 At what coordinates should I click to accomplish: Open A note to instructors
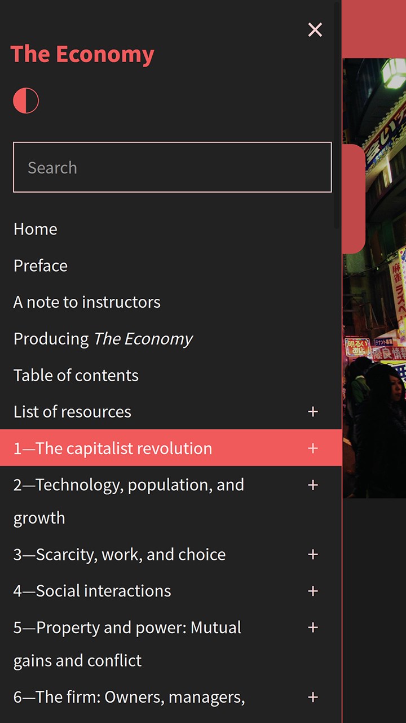click(x=87, y=302)
